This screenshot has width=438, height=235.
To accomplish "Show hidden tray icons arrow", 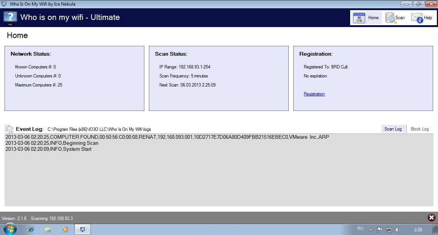I will coord(371,230).
